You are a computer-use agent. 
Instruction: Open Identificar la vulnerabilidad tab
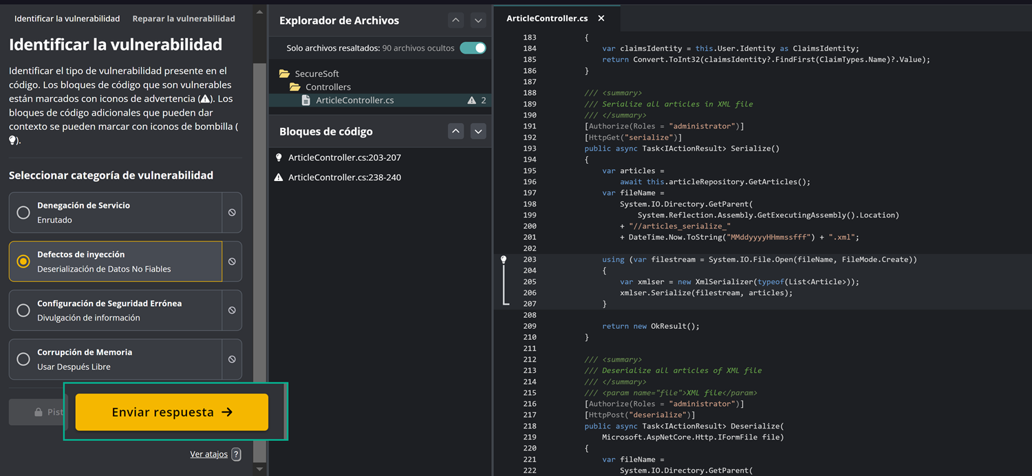pyautogui.click(x=67, y=19)
